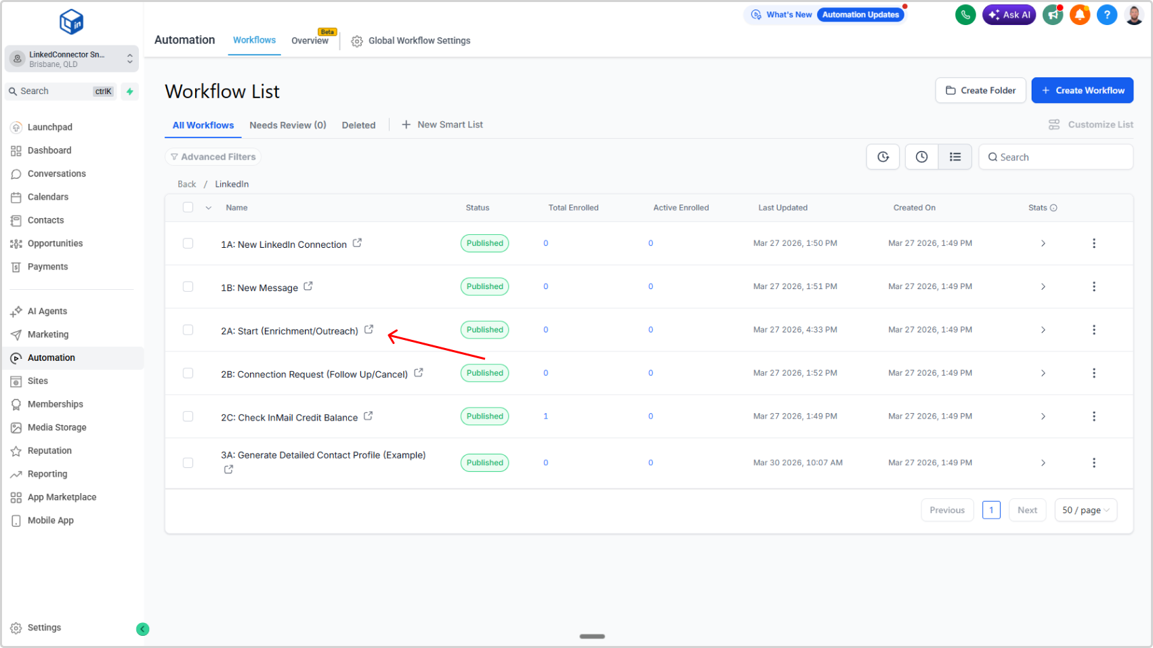The height and width of the screenshot is (648, 1153).
Task: Tick checkbox for 2C: Check InMail Credit Balance
Action: tap(188, 416)
